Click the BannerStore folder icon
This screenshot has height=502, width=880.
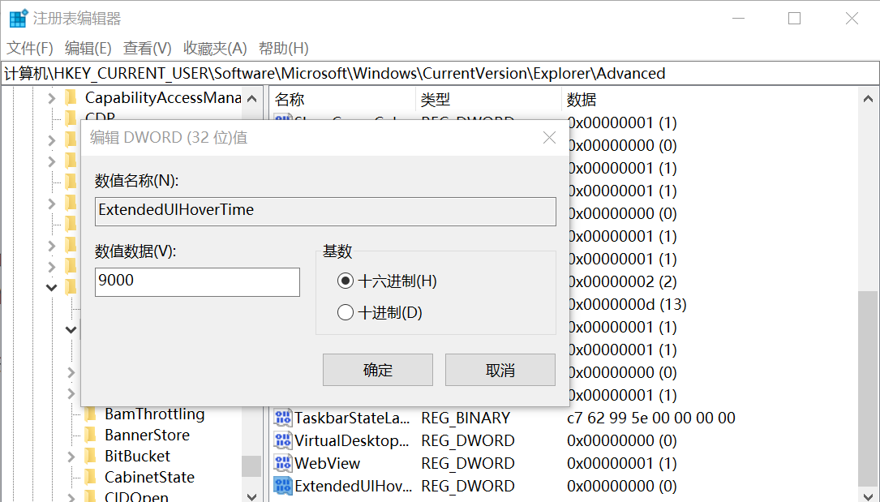[x=92, y=435]
